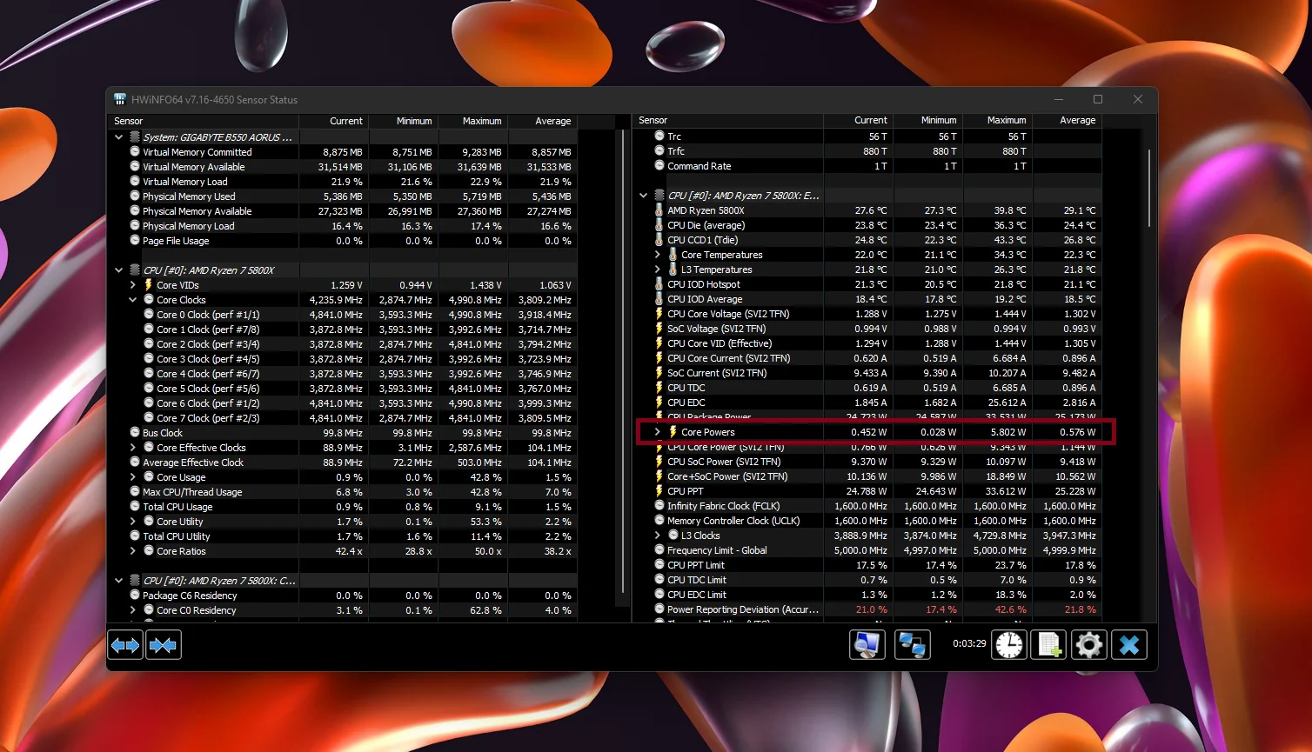Collapse the System: GIGABYTE B550 AORUS group
This screenshot has height=752, width=1312.
[119, 137]
